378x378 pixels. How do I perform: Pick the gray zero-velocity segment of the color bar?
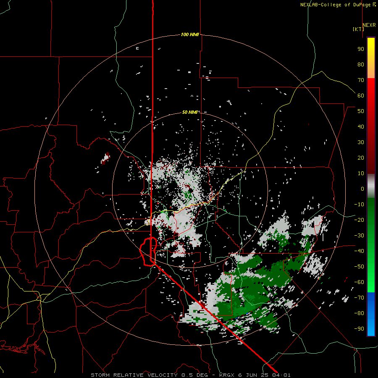pyautogui.click(x=371, y=186)
